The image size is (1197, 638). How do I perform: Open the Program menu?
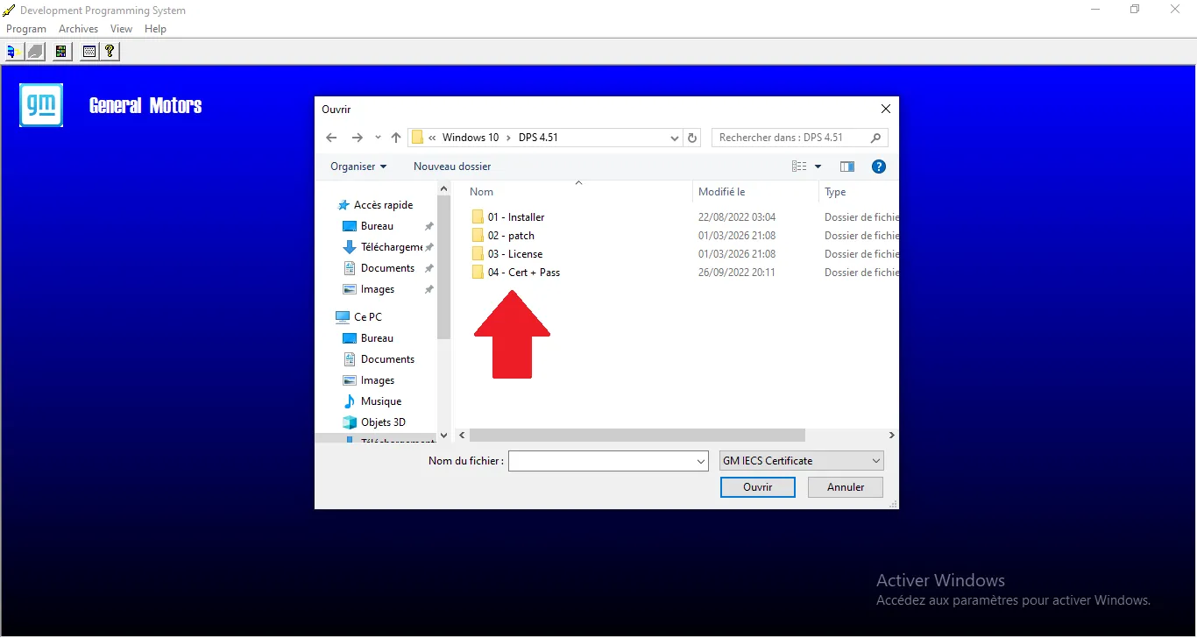click(26, 29)
